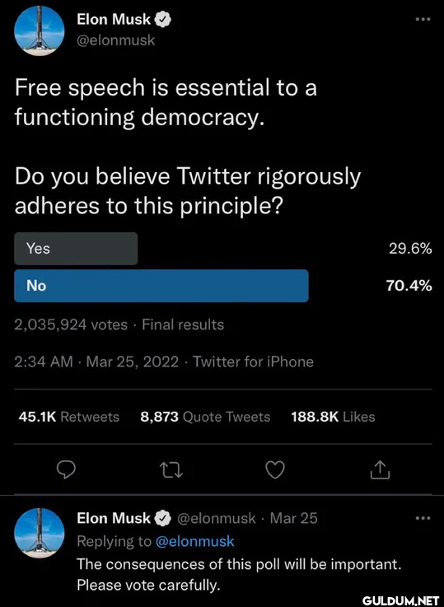Open the rocket profile picture at top
Screen dimensions: 444x607
pos(39,31)
